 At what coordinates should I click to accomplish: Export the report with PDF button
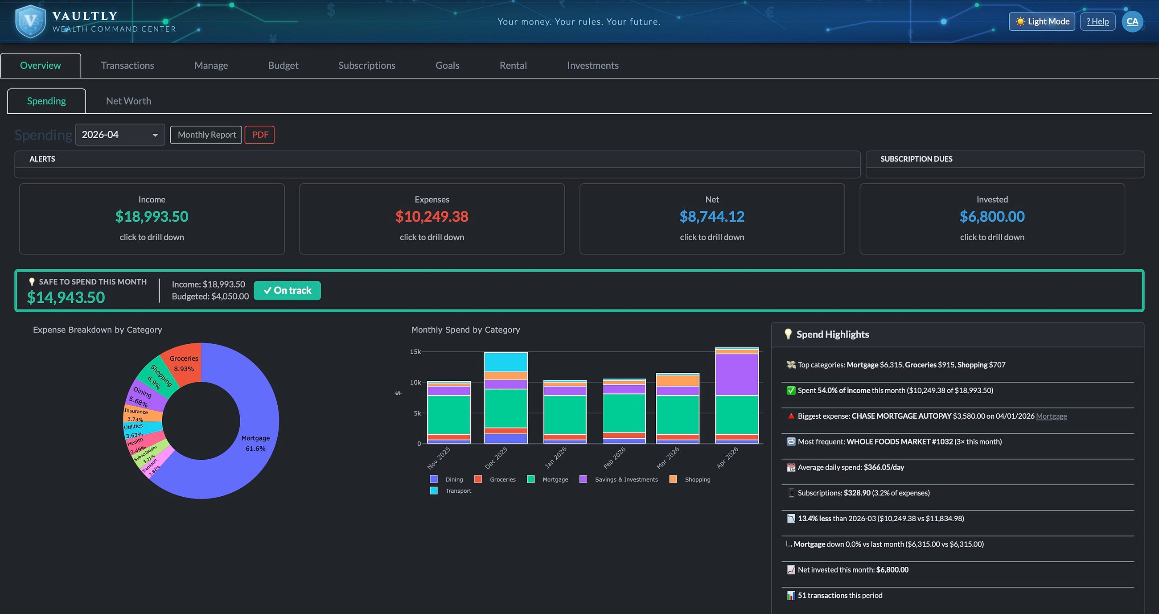tap(259, 135)
